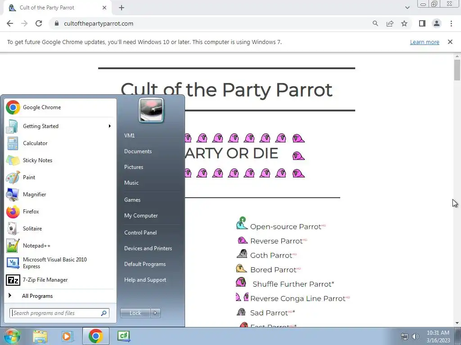Open Microsoft Visual Basic 2010 Express
461x345 pixels.
coord(60,263)
